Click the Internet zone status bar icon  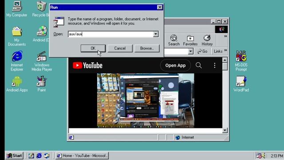(177, 137)
